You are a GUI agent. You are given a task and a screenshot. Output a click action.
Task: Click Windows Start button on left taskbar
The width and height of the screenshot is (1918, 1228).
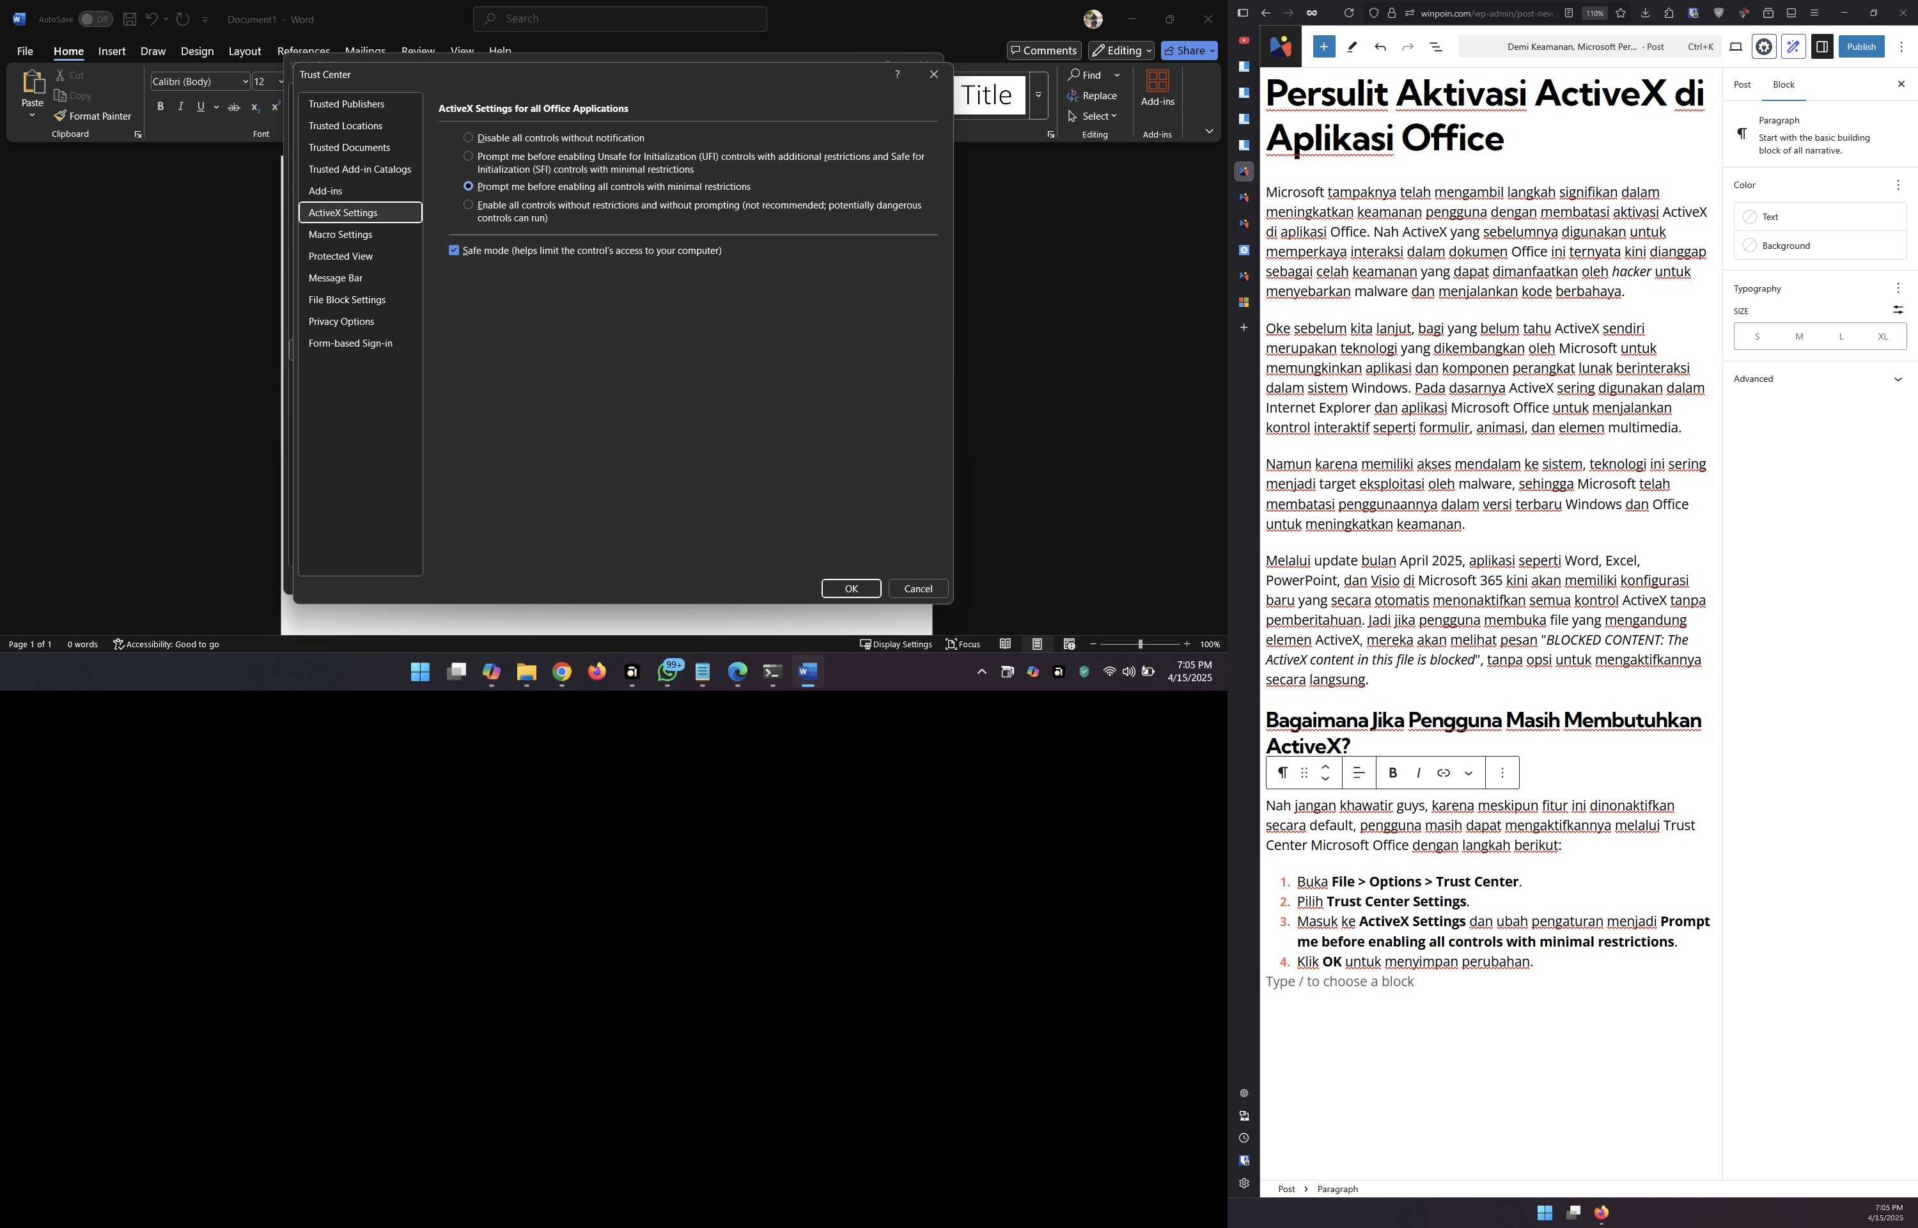click(x=420, y=672)
